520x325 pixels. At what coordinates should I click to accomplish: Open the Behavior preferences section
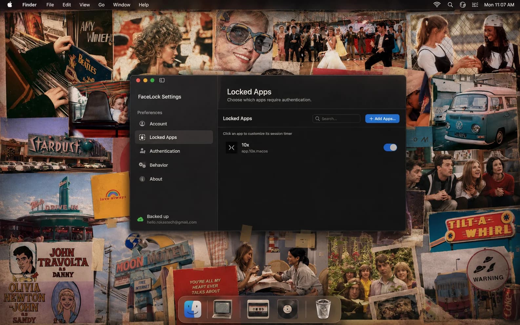[x=174, y=165]
